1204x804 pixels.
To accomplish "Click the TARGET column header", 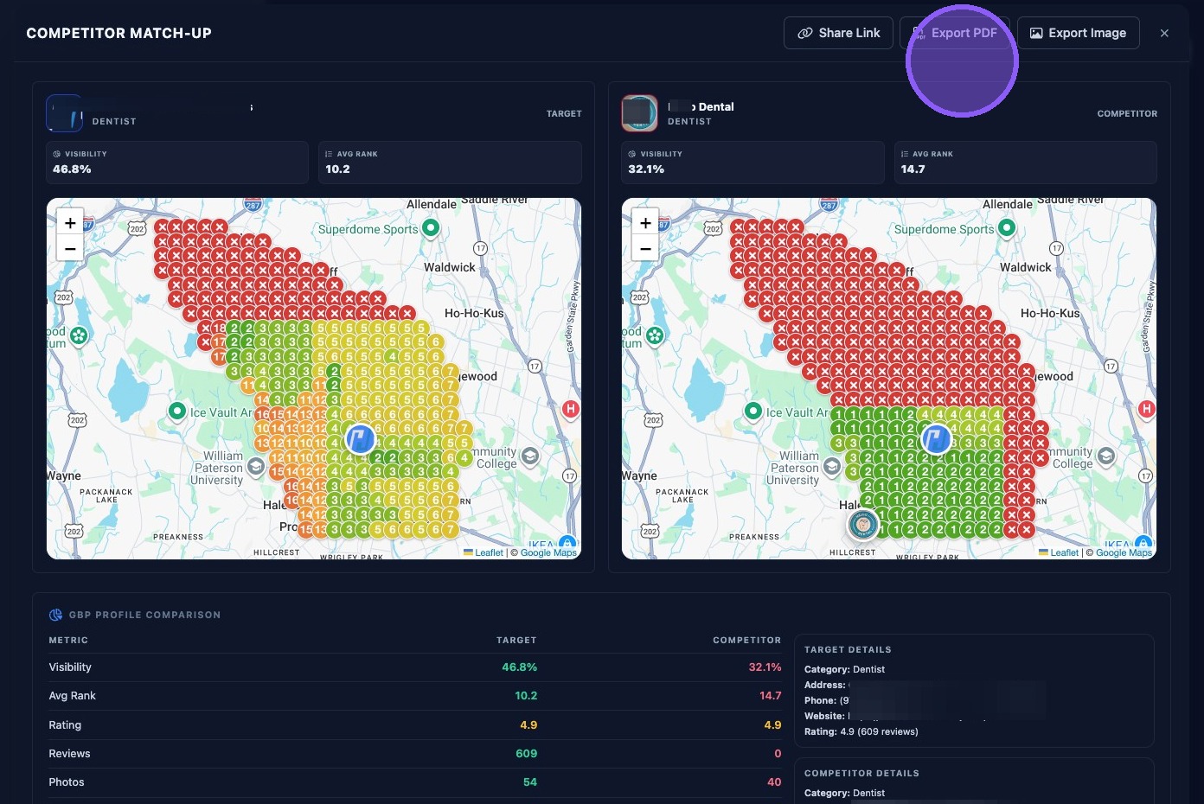I will pyautogui.click(x=516, y=641).
